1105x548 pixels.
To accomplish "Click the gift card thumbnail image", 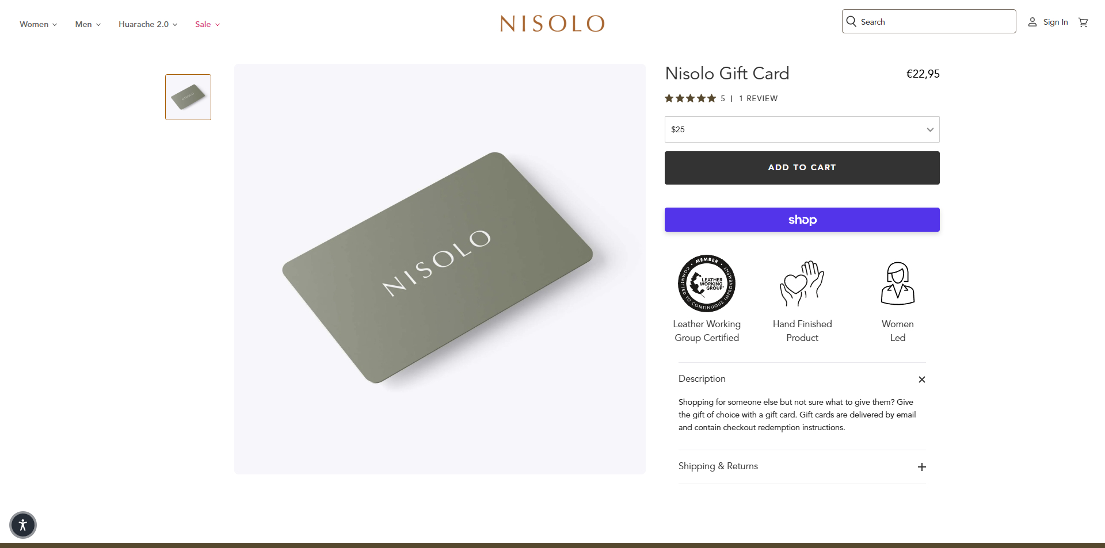I will [188, 97].
